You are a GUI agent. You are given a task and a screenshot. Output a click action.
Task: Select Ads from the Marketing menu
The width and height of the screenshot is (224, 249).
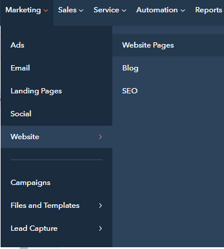(56, 45)
